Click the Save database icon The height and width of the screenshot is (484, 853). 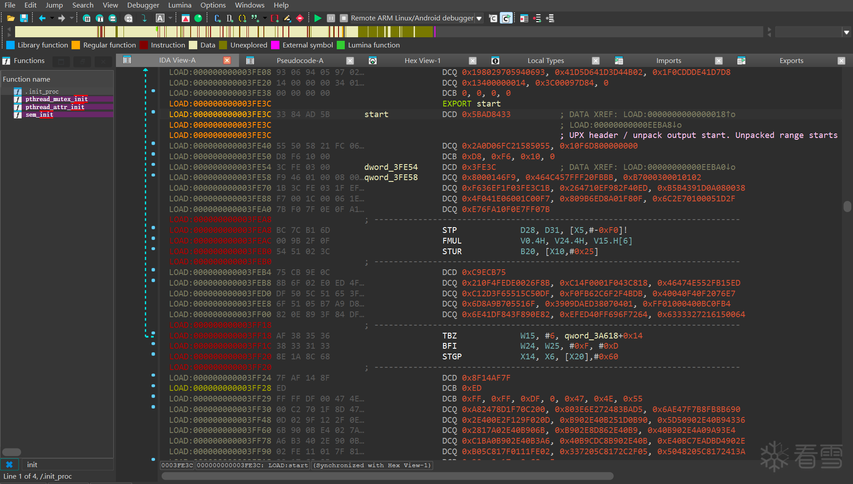pyautogui.click(x=24, y=18)
